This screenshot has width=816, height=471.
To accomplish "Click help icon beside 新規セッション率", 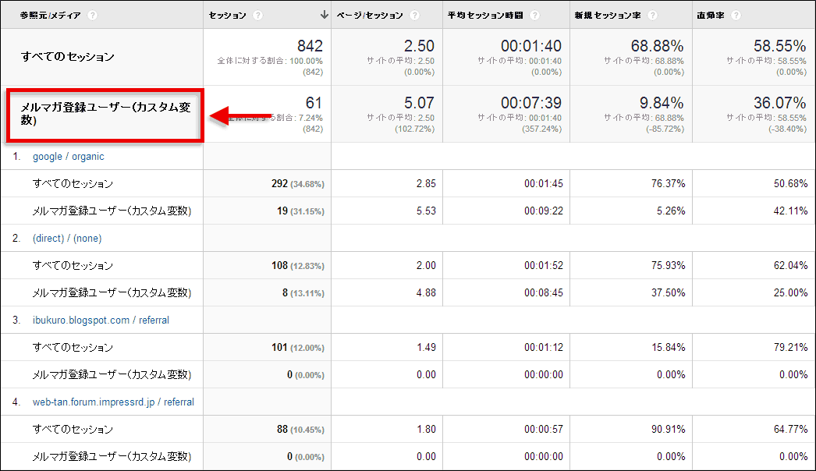I will point(652,16).
